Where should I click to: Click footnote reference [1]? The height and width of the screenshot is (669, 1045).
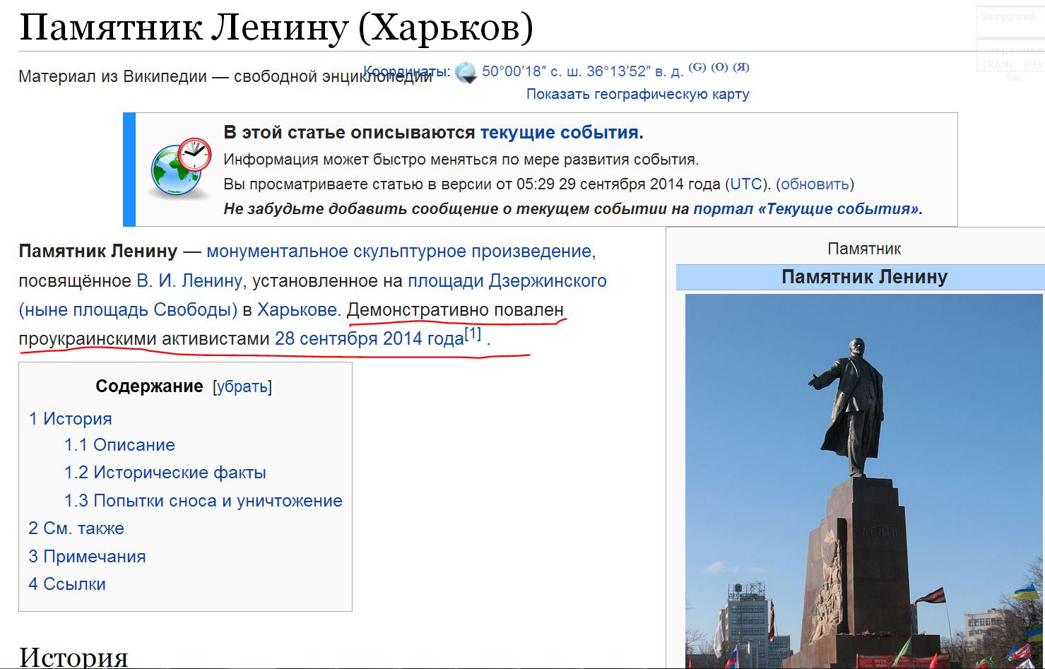tap(473, 333)
